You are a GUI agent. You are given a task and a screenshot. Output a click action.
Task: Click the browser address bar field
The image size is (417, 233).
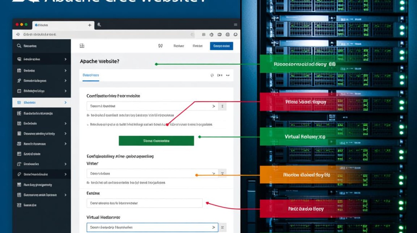(x=105, y=34)
